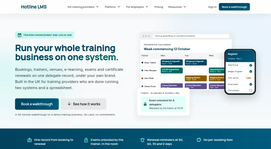The image size is (271, 149).
Task: Select Tuesday's Rigging Basics Virtual session
Action: click(x=196, y=78)
